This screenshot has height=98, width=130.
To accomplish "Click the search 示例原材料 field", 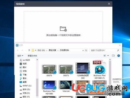I will coord(105,50).
